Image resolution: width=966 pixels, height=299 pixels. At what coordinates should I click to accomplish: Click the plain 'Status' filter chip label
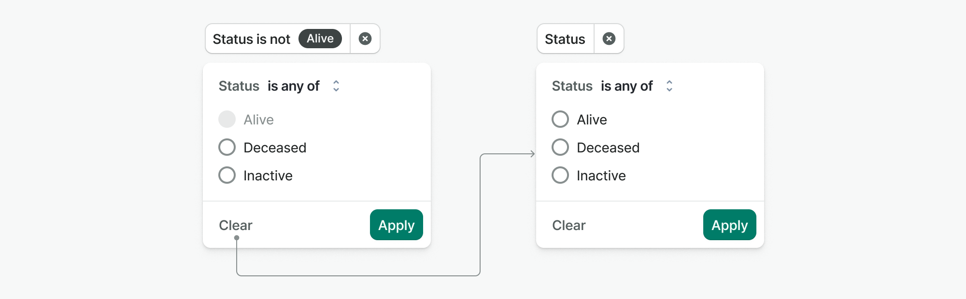[x=565, y=39]
